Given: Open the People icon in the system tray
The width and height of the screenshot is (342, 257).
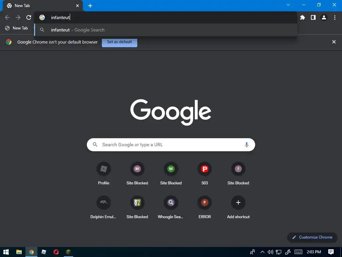Looking at the screenshot, I should [252, 252].
